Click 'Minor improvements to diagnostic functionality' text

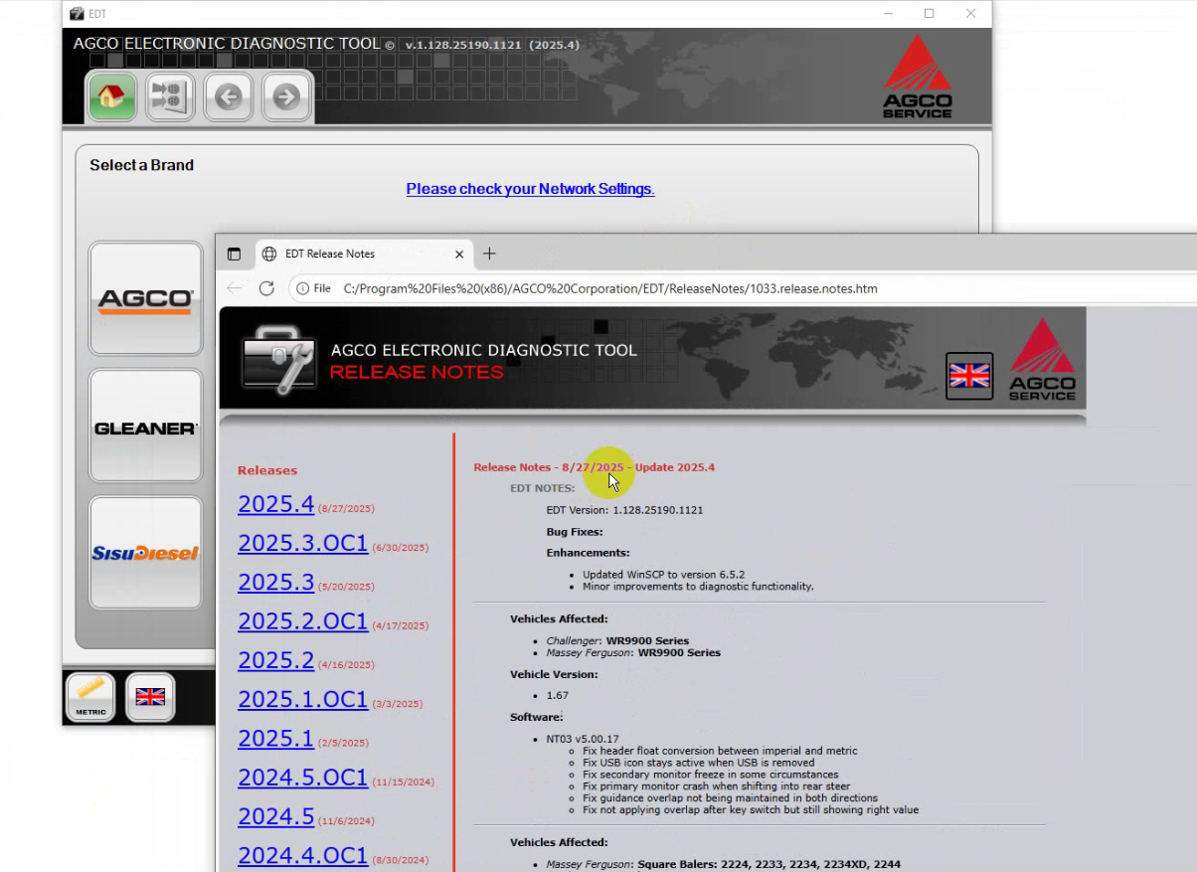(x=698, y=587)
